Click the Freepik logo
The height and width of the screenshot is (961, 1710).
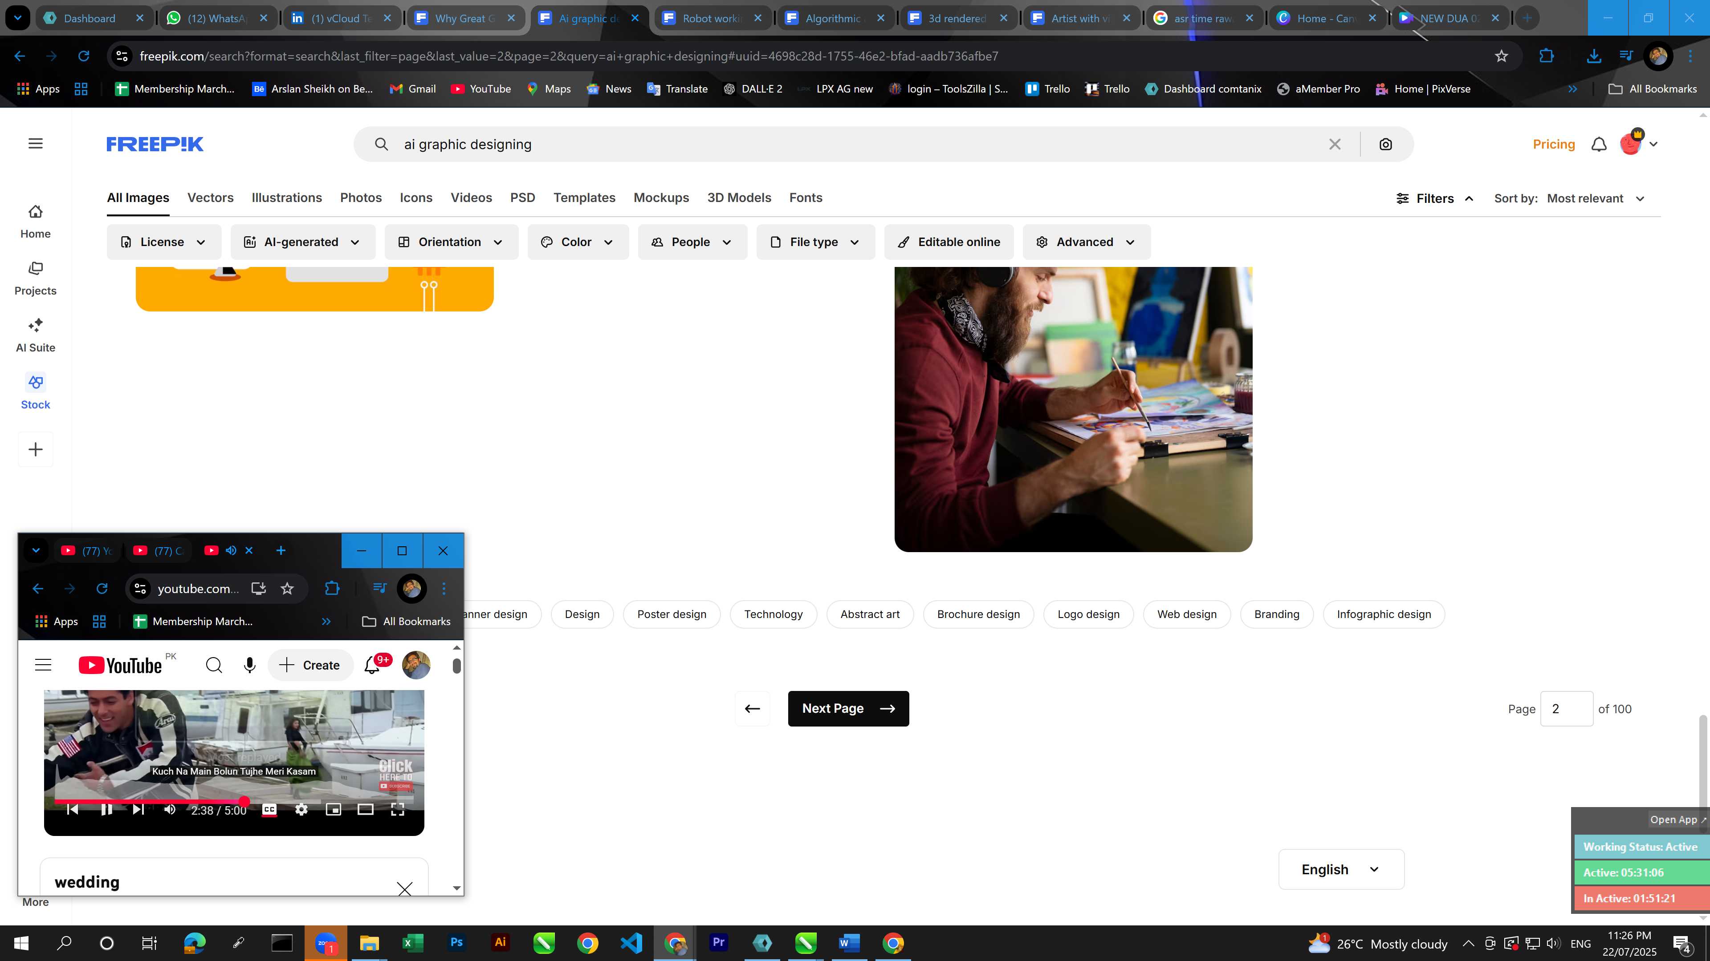click(155, 144)
